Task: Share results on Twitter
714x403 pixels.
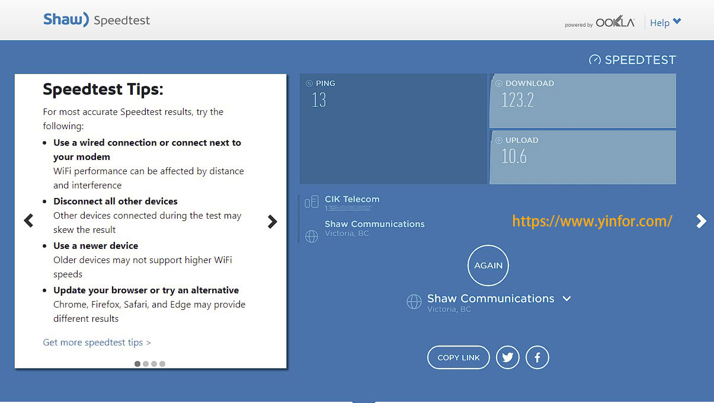Action: (x=508, y=357)
